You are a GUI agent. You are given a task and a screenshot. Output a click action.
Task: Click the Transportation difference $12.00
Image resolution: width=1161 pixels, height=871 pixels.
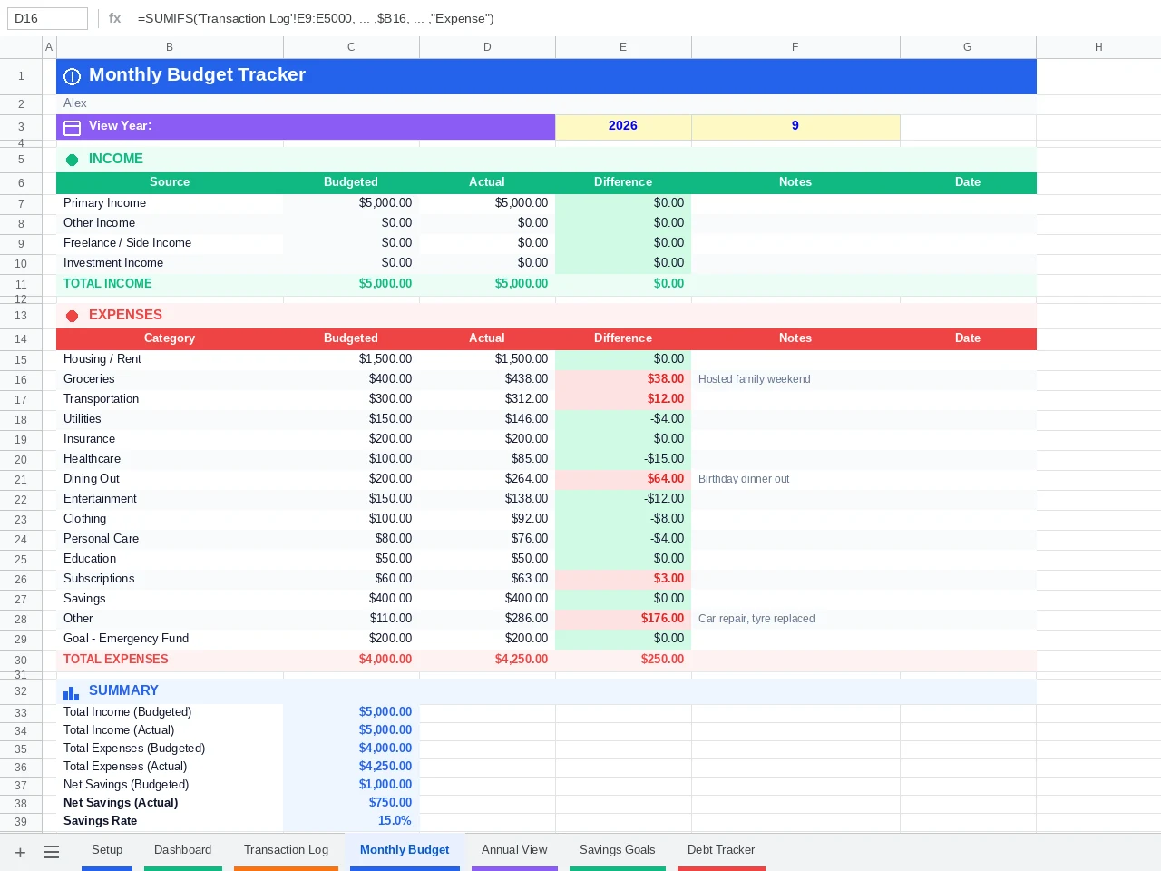[x=623, y=399]
